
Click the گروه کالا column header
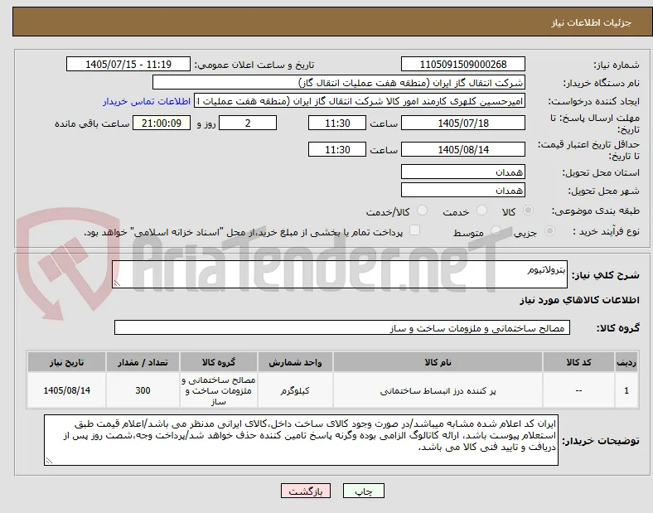coord(219,362)
